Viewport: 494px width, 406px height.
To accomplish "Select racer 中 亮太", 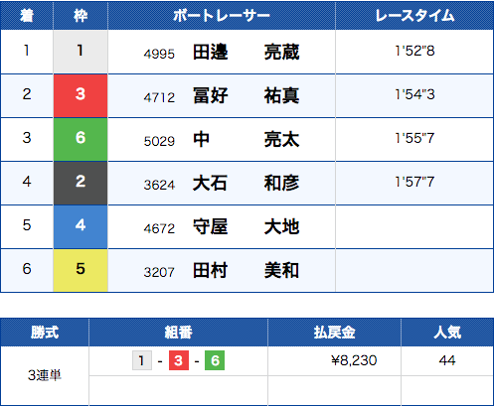I will (x=247, y=140).
